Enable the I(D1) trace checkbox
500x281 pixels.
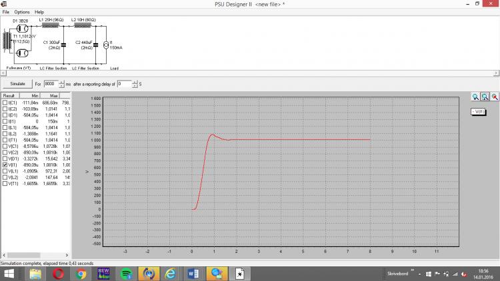[5, 115]
